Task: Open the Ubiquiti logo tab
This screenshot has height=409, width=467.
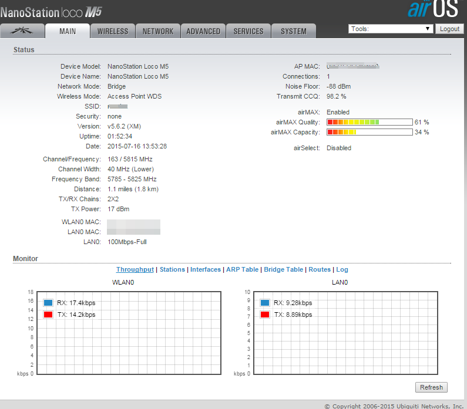Action: pos(22,31)
